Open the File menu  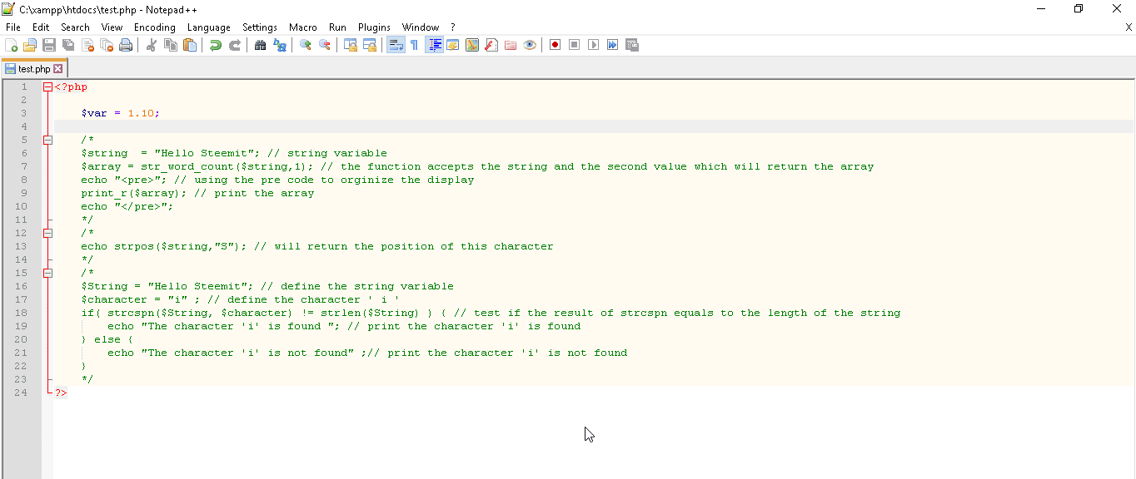coord(13,27)
